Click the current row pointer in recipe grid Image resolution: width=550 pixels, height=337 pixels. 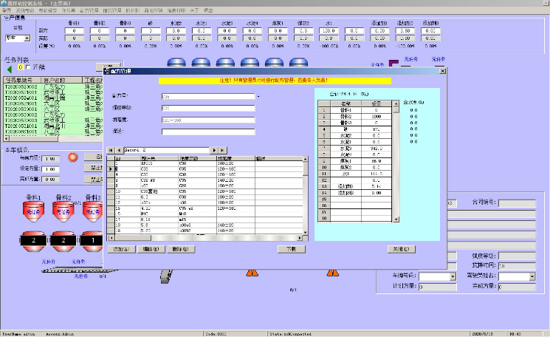111,168
